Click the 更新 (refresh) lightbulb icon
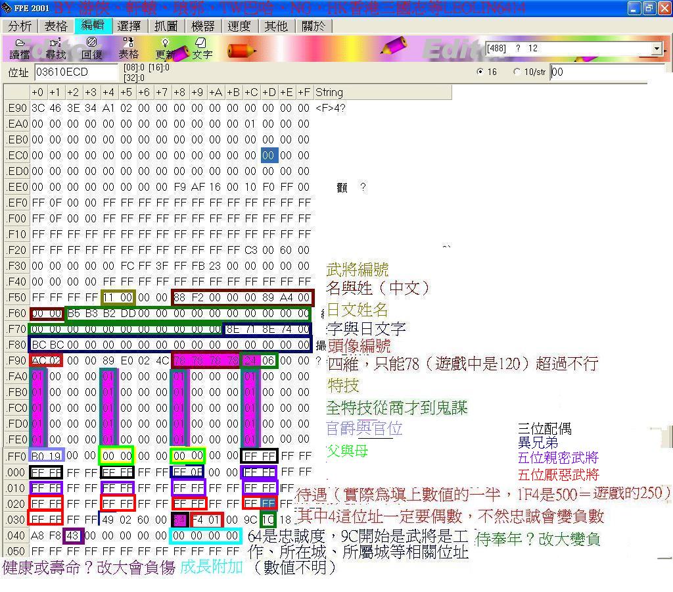Screen dimensions: 673x592 [x=165, y=49]
